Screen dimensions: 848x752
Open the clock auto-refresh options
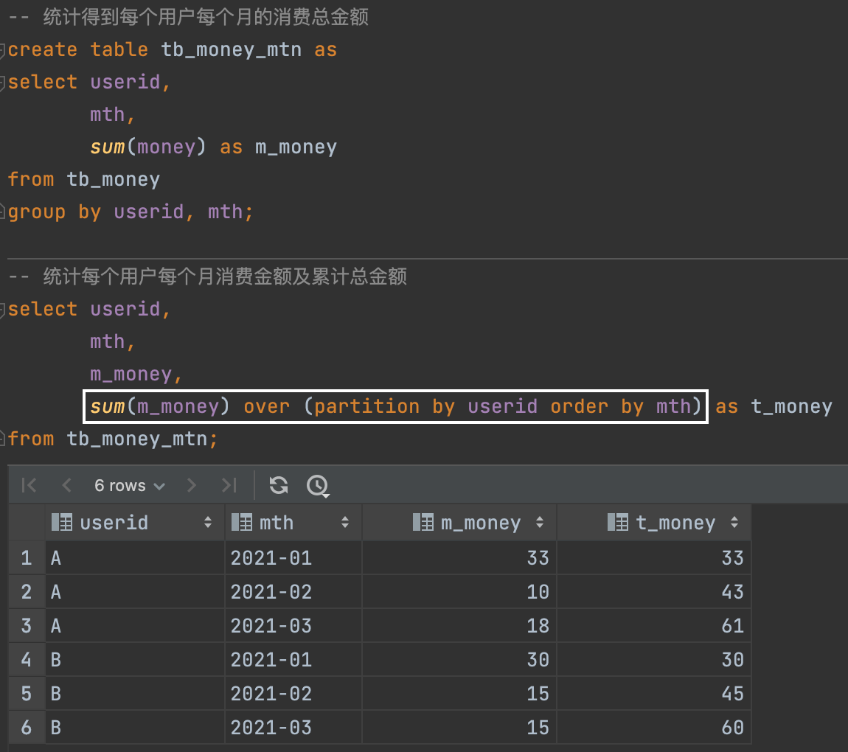tap(318, 485)
